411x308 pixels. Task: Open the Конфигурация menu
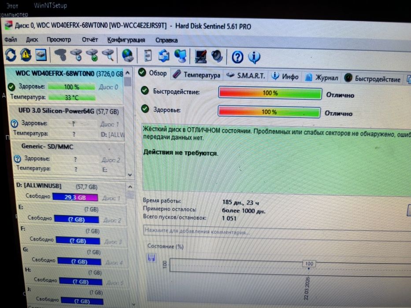(x=126, y=40)
